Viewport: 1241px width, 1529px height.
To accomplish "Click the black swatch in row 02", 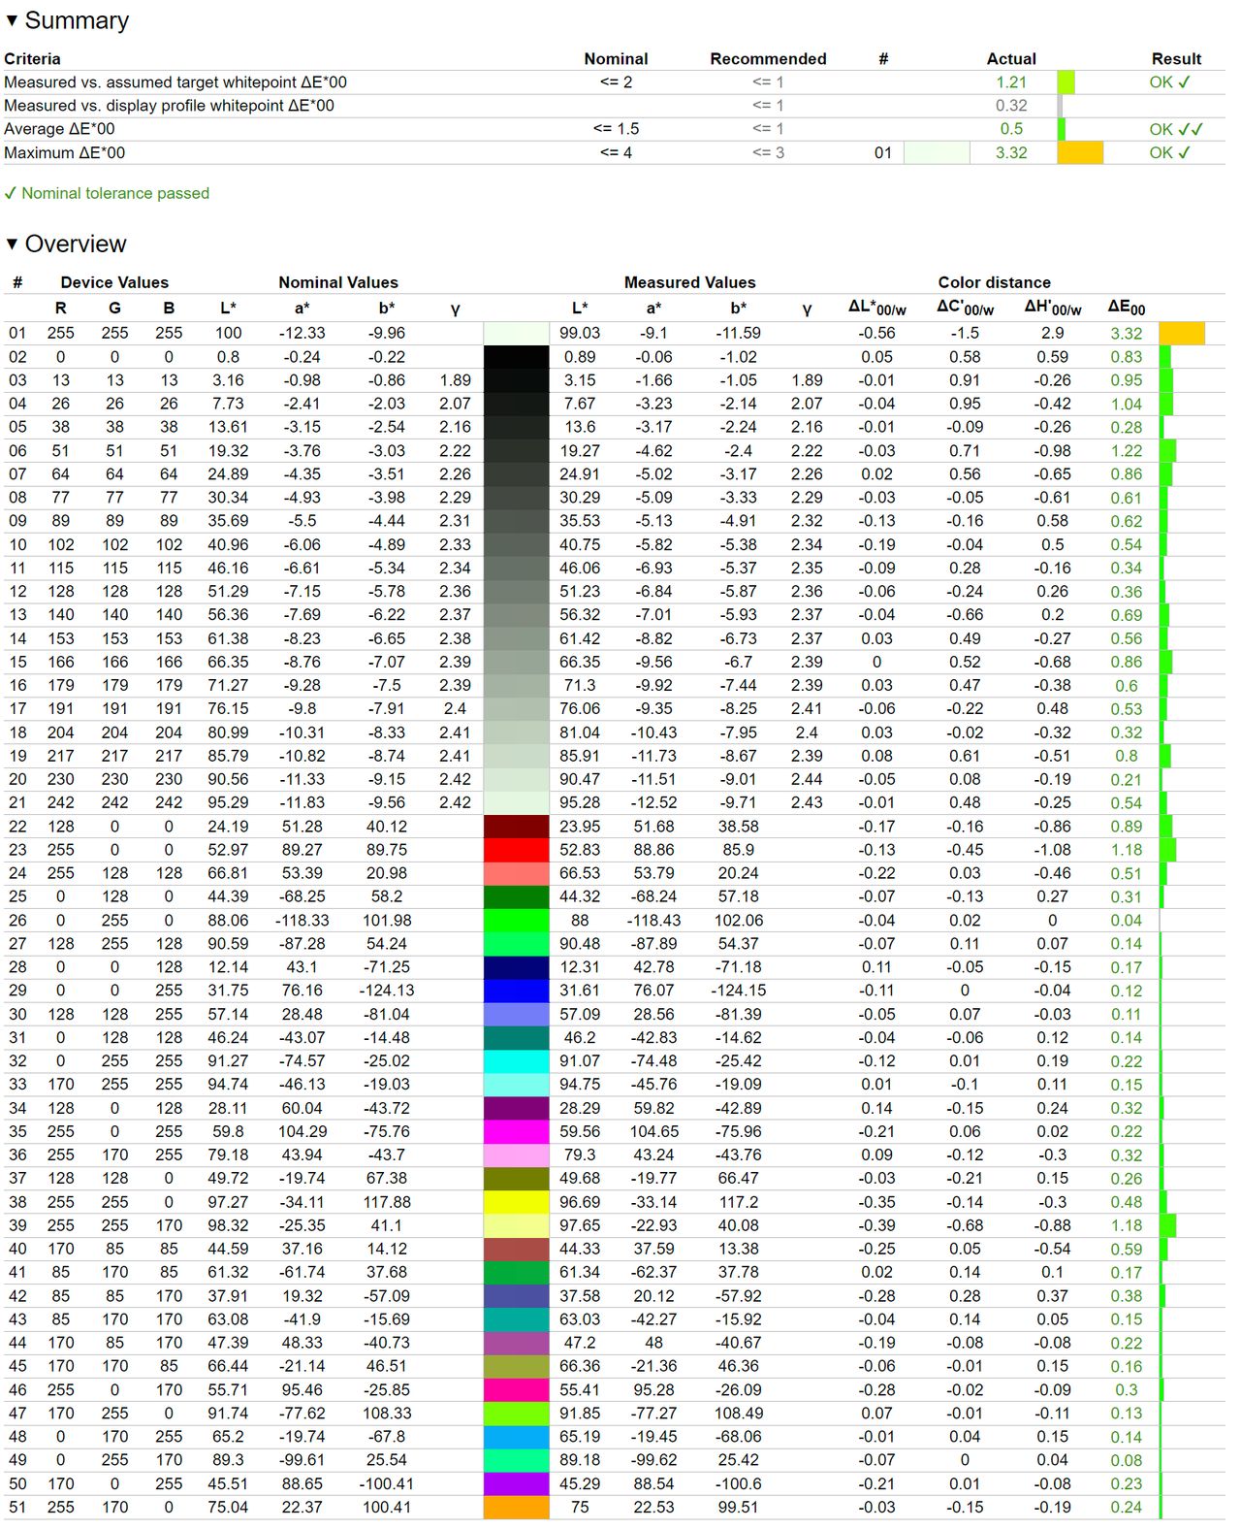I will pos(516,357).
